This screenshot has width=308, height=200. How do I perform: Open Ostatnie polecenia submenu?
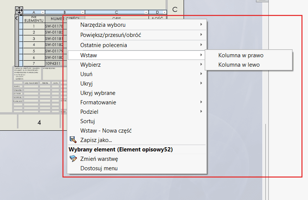104,45
